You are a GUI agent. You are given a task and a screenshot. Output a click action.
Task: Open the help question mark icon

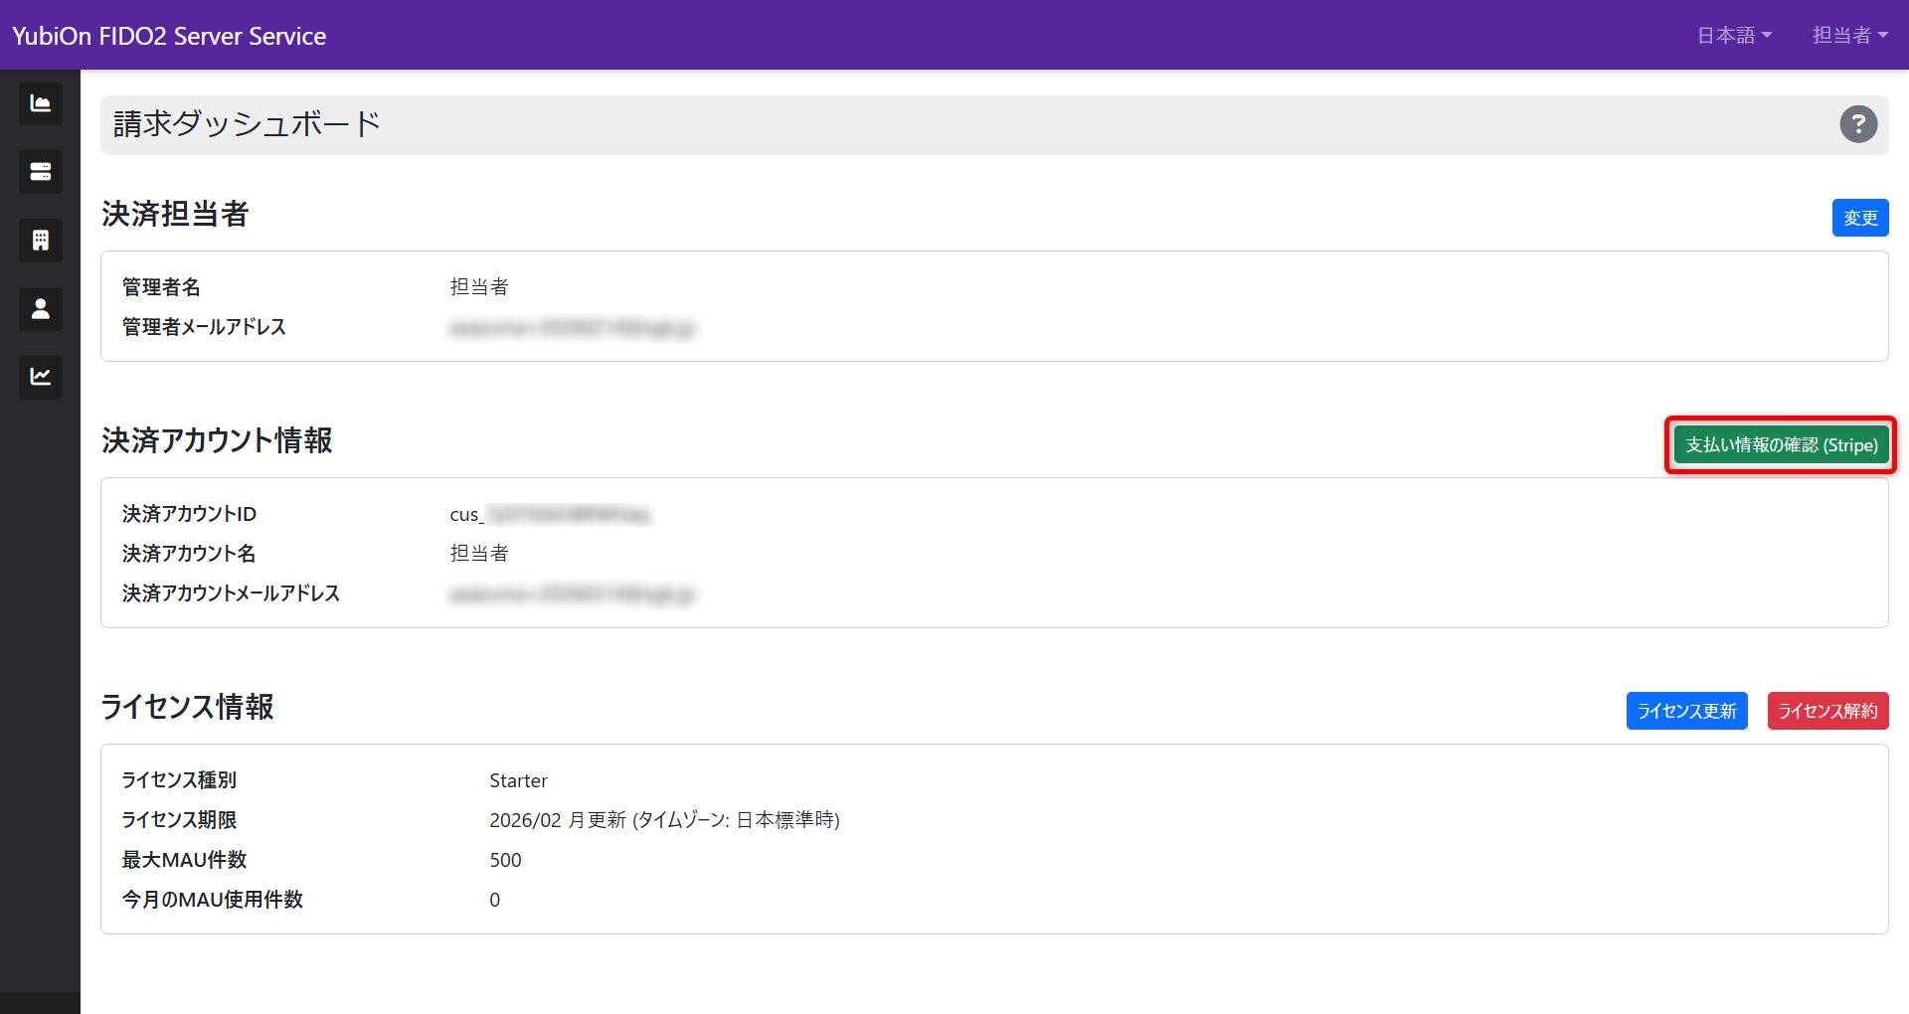pyautogui.click(x=1858, y=124)
